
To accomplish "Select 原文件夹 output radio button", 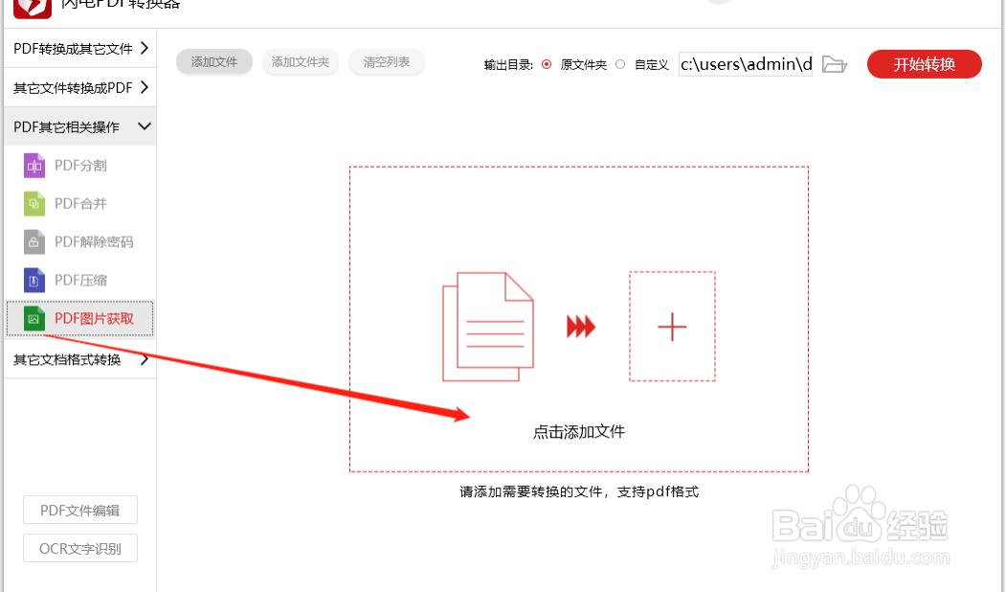I will pyautogui.click(x=547, y=64).
